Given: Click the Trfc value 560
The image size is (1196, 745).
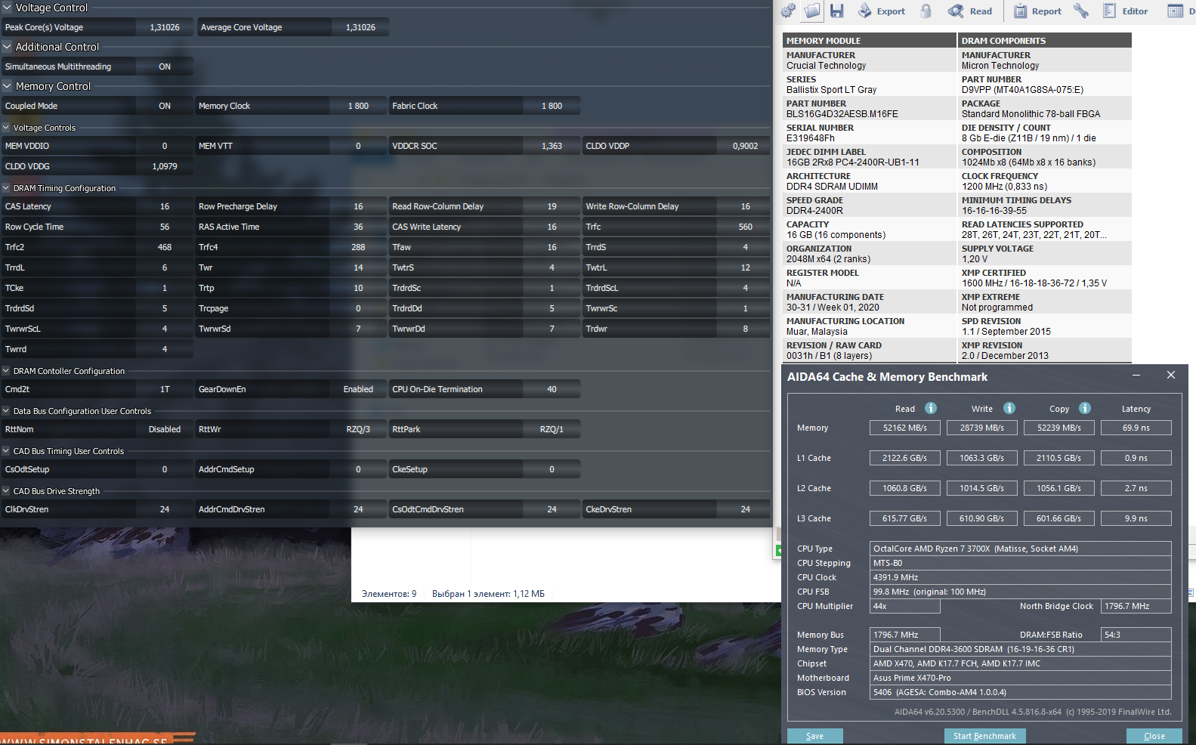Looking at the screenshot, I should (x=745, y=227).
